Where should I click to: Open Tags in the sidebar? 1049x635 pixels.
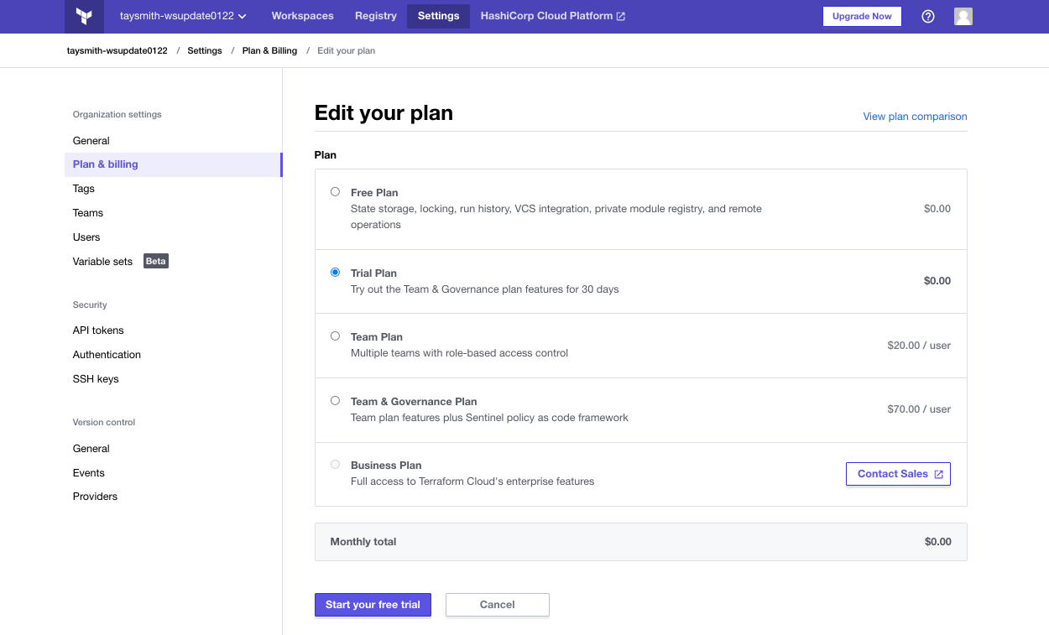(84, 189)
